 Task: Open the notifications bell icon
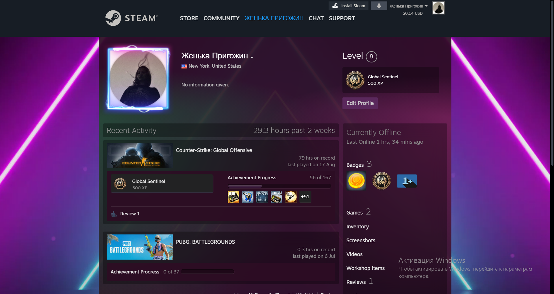[379, 6]
